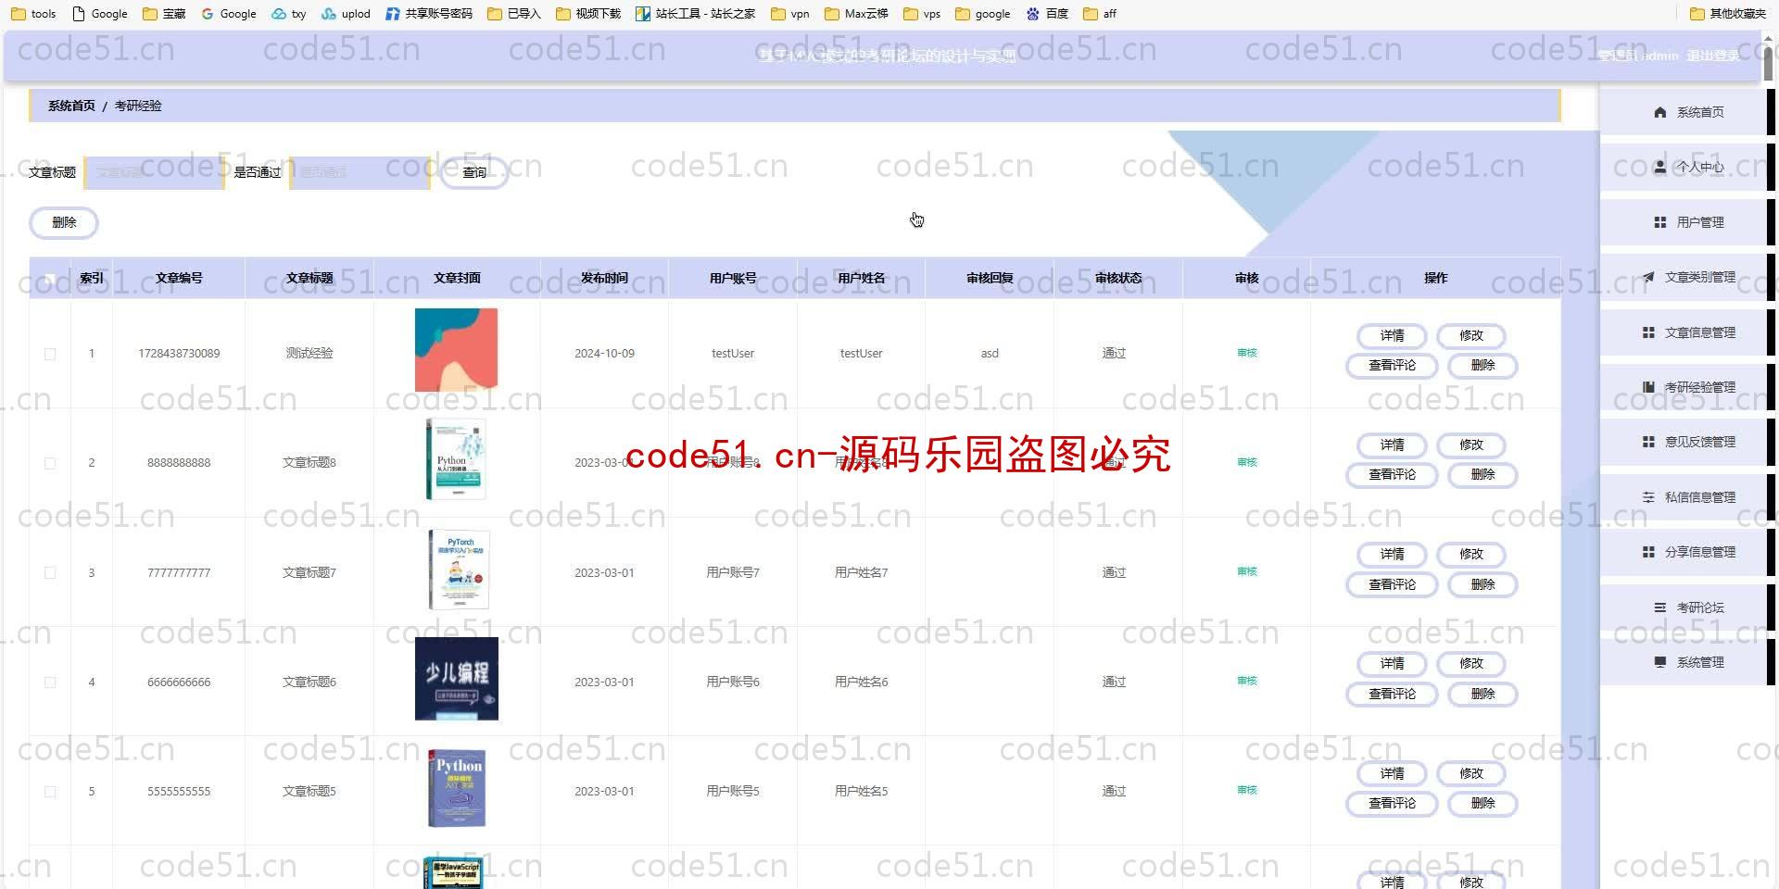Click the batch 删除 button above the table

point(64,222)
